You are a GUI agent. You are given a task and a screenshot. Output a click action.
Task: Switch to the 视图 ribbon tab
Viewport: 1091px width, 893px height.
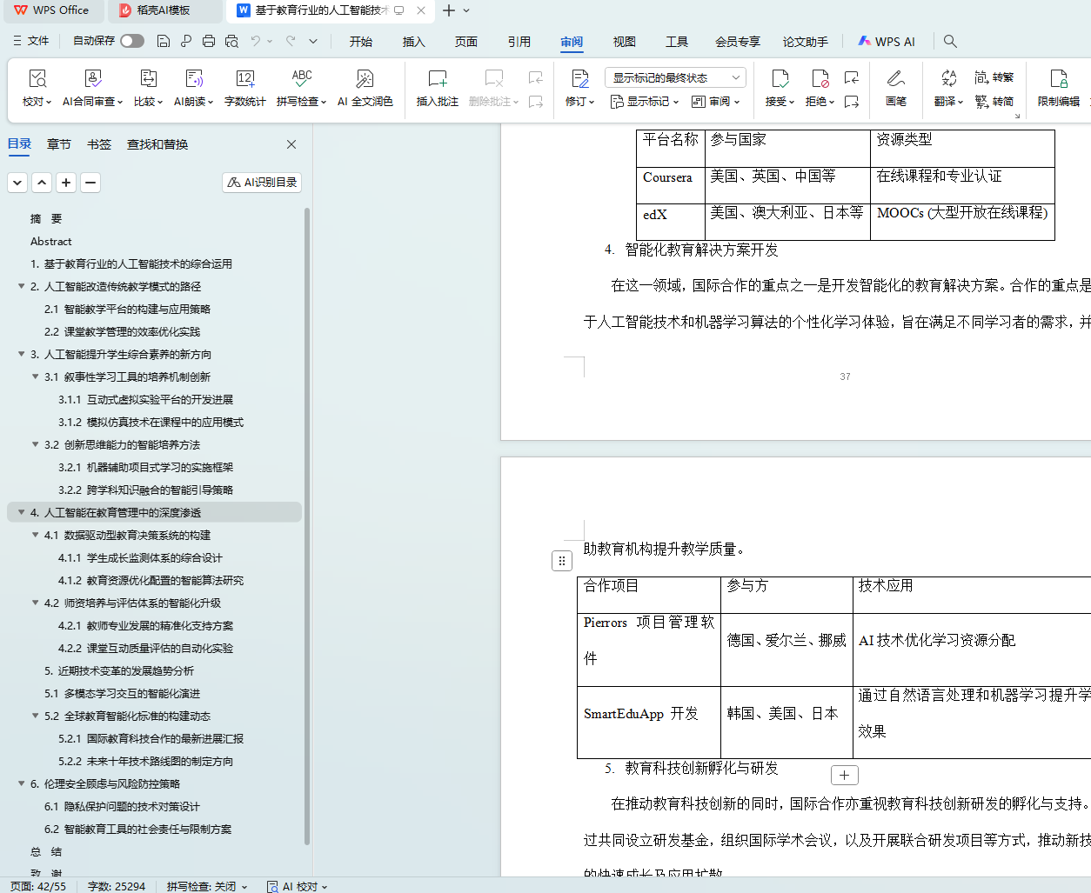(624, 41)
